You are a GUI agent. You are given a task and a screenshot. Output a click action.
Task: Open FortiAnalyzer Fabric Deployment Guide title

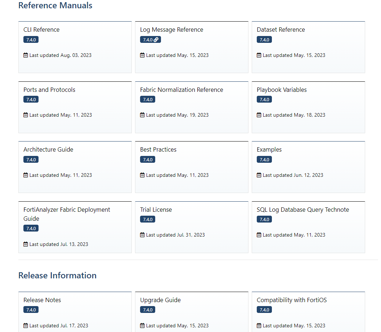tap(67, 214)
